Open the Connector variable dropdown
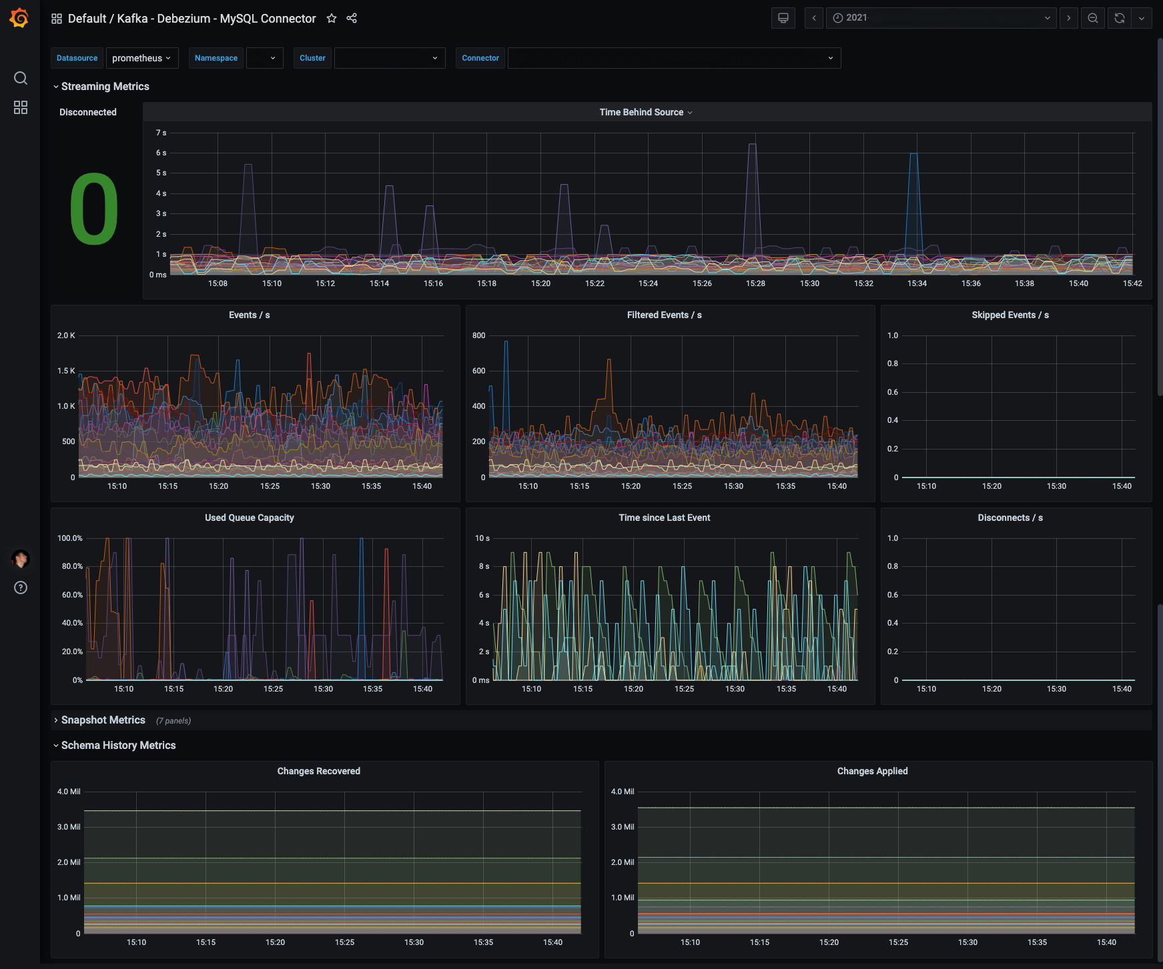 coord(674,58)
